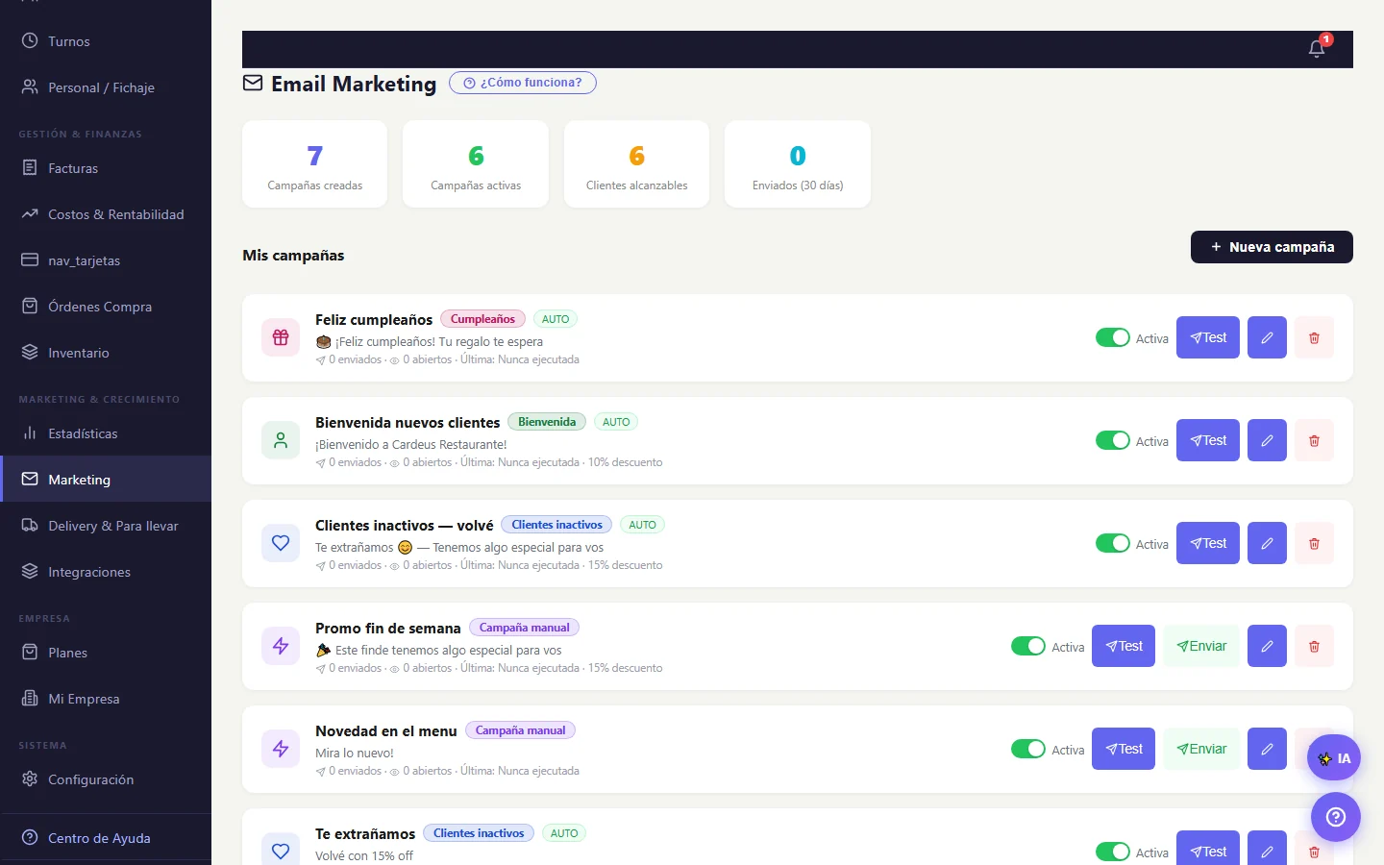Open the round help question-mark button
The width and height of the screenshot is (1384, 865).
pos(1336,817)
